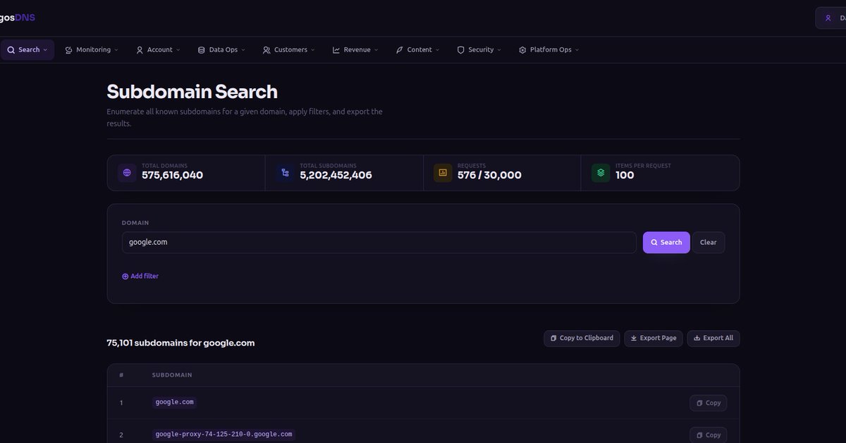Add a filter to the search
The height and width of the screenshot is (443, 846).
(x=140, y=277)
